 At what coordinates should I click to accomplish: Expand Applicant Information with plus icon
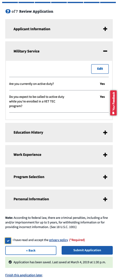(105, 29)
